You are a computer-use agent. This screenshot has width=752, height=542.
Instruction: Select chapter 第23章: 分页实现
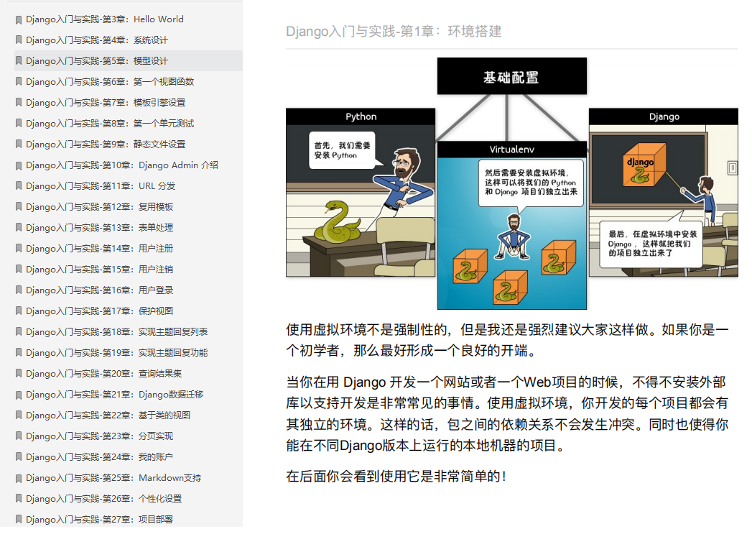99,436
